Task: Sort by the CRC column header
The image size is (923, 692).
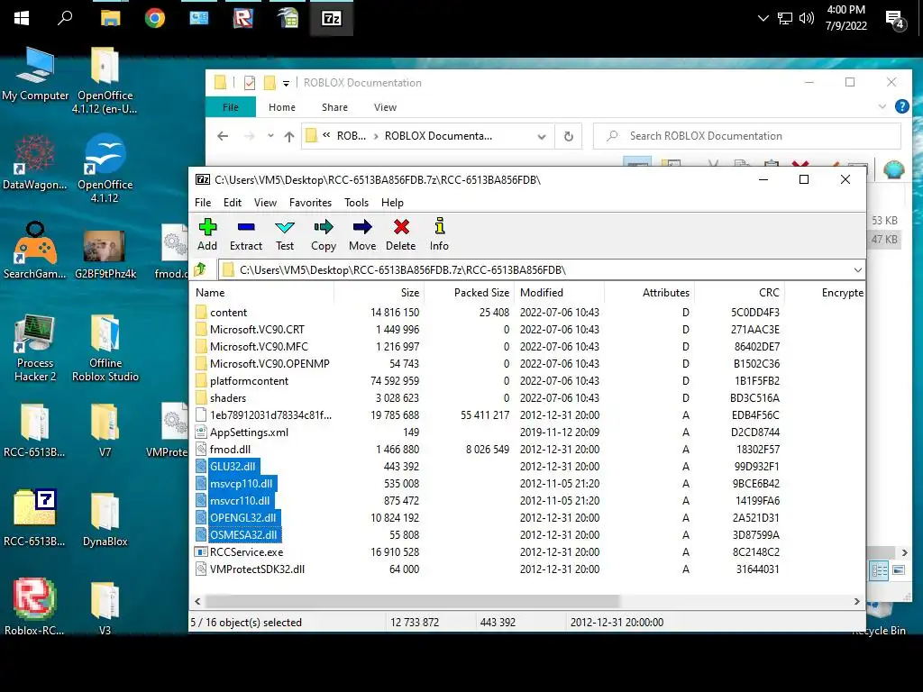Action: click(739, 293)
